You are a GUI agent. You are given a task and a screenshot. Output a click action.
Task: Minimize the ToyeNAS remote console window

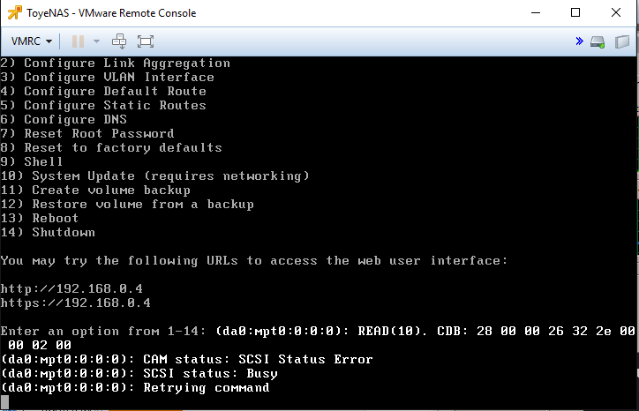(535, 13)
